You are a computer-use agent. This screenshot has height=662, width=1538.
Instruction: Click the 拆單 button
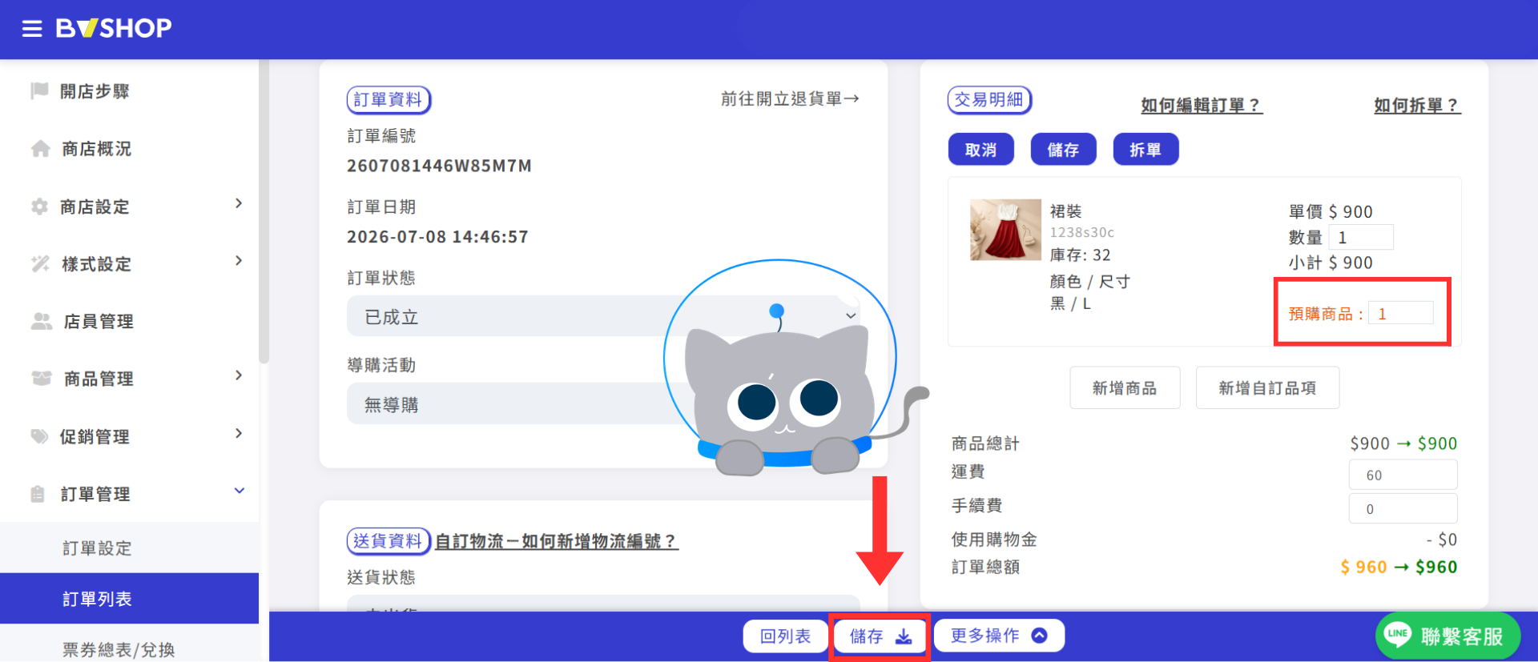(x=1145, y=150)
